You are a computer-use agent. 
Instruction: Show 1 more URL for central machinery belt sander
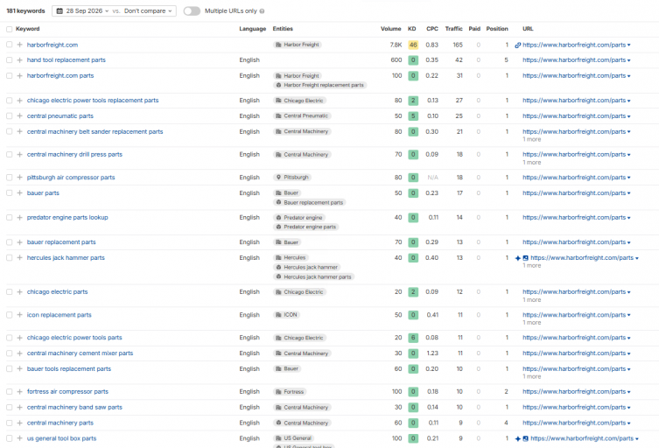(531, 139)
